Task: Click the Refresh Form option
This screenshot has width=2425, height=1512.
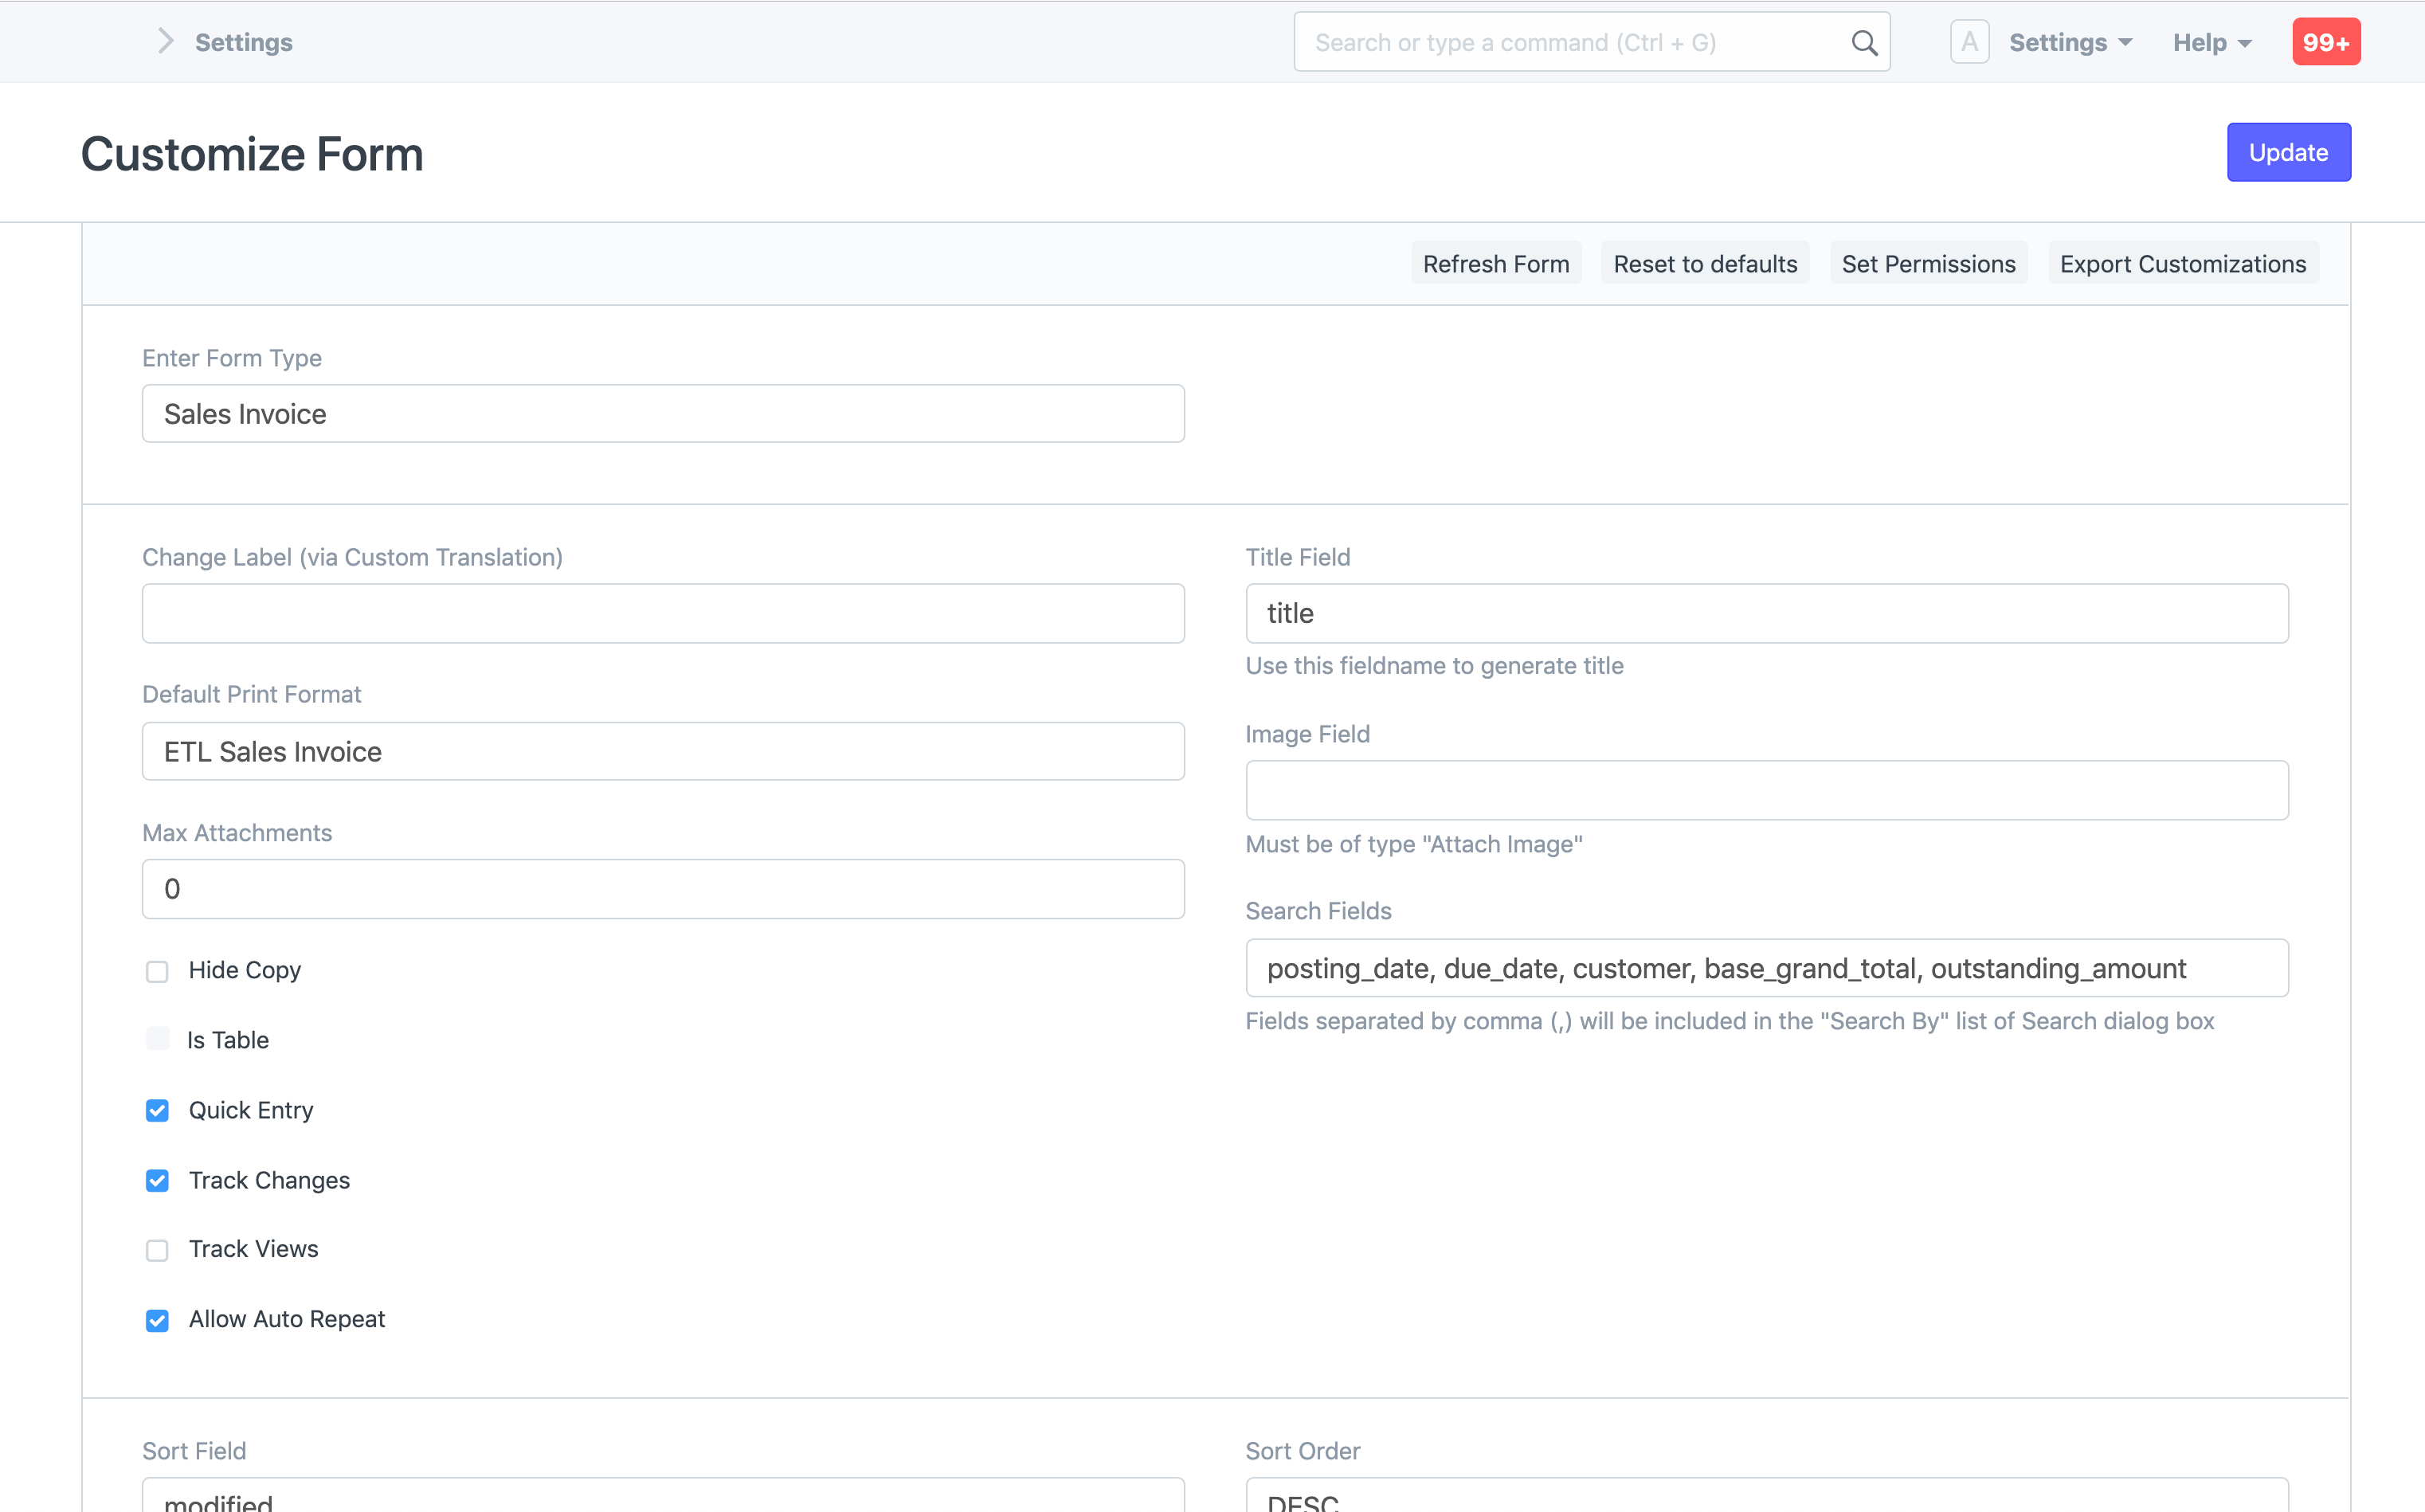Action: click(1495, 264)
